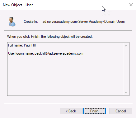The width and height of the screenshot is (136, 118).
Task: Select the 'Full name: Paul Hill' line
Action: pos(22,45)
